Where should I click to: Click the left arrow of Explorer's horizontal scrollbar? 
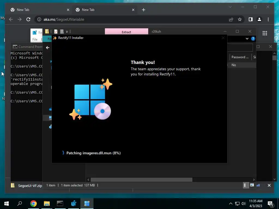[x=88, y=180]
